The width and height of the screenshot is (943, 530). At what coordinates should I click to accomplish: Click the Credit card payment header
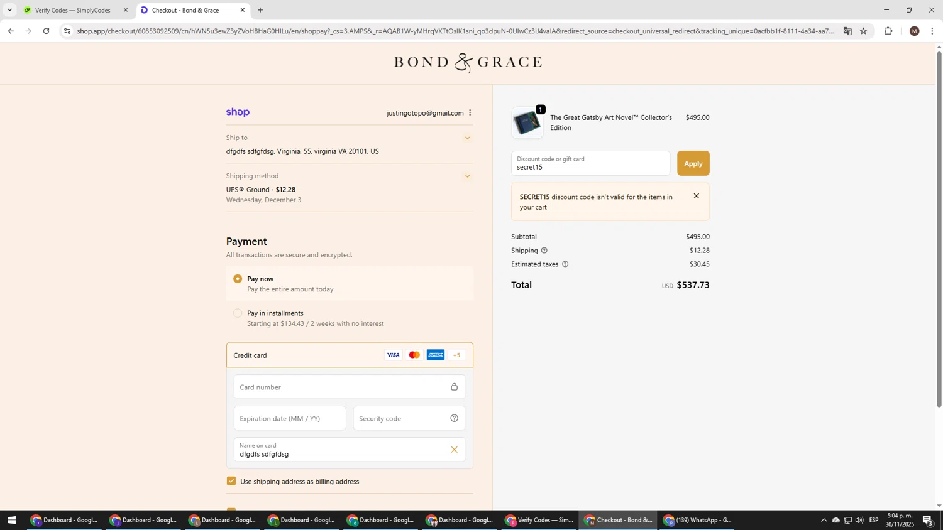pyautogui.click(x=350, y=355)
